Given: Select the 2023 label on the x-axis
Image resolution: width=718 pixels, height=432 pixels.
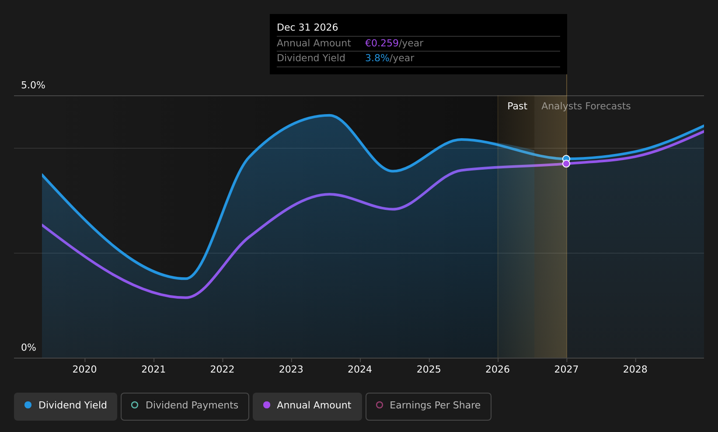Looking at the screenshot, I should [291, 369].
